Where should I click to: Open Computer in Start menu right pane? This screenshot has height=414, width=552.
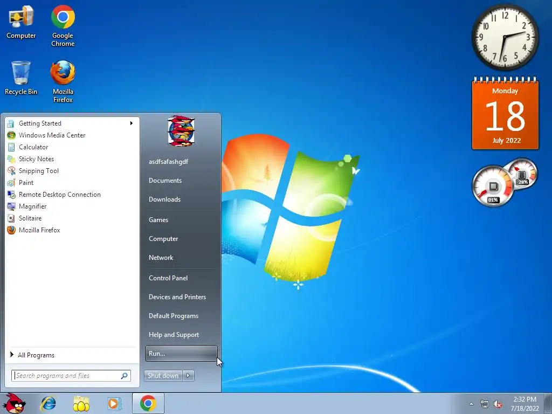163,239
